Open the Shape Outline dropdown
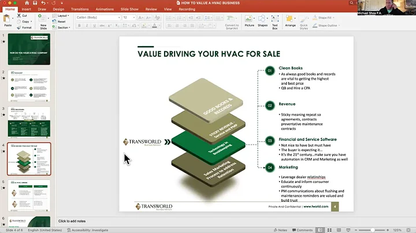Screen dimensions: 416x233 tap(339, 25)
